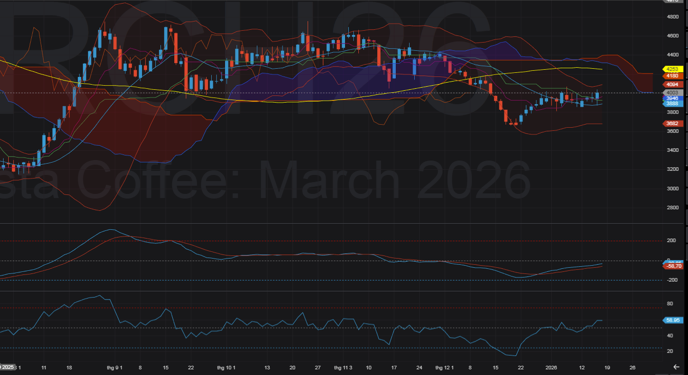
Task: Click the 2026 year marker on time axis
Action: point(551,368)
